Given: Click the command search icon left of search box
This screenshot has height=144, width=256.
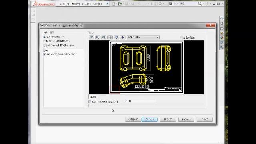Looking at the screenshot, I should click(x=170, y=4).
